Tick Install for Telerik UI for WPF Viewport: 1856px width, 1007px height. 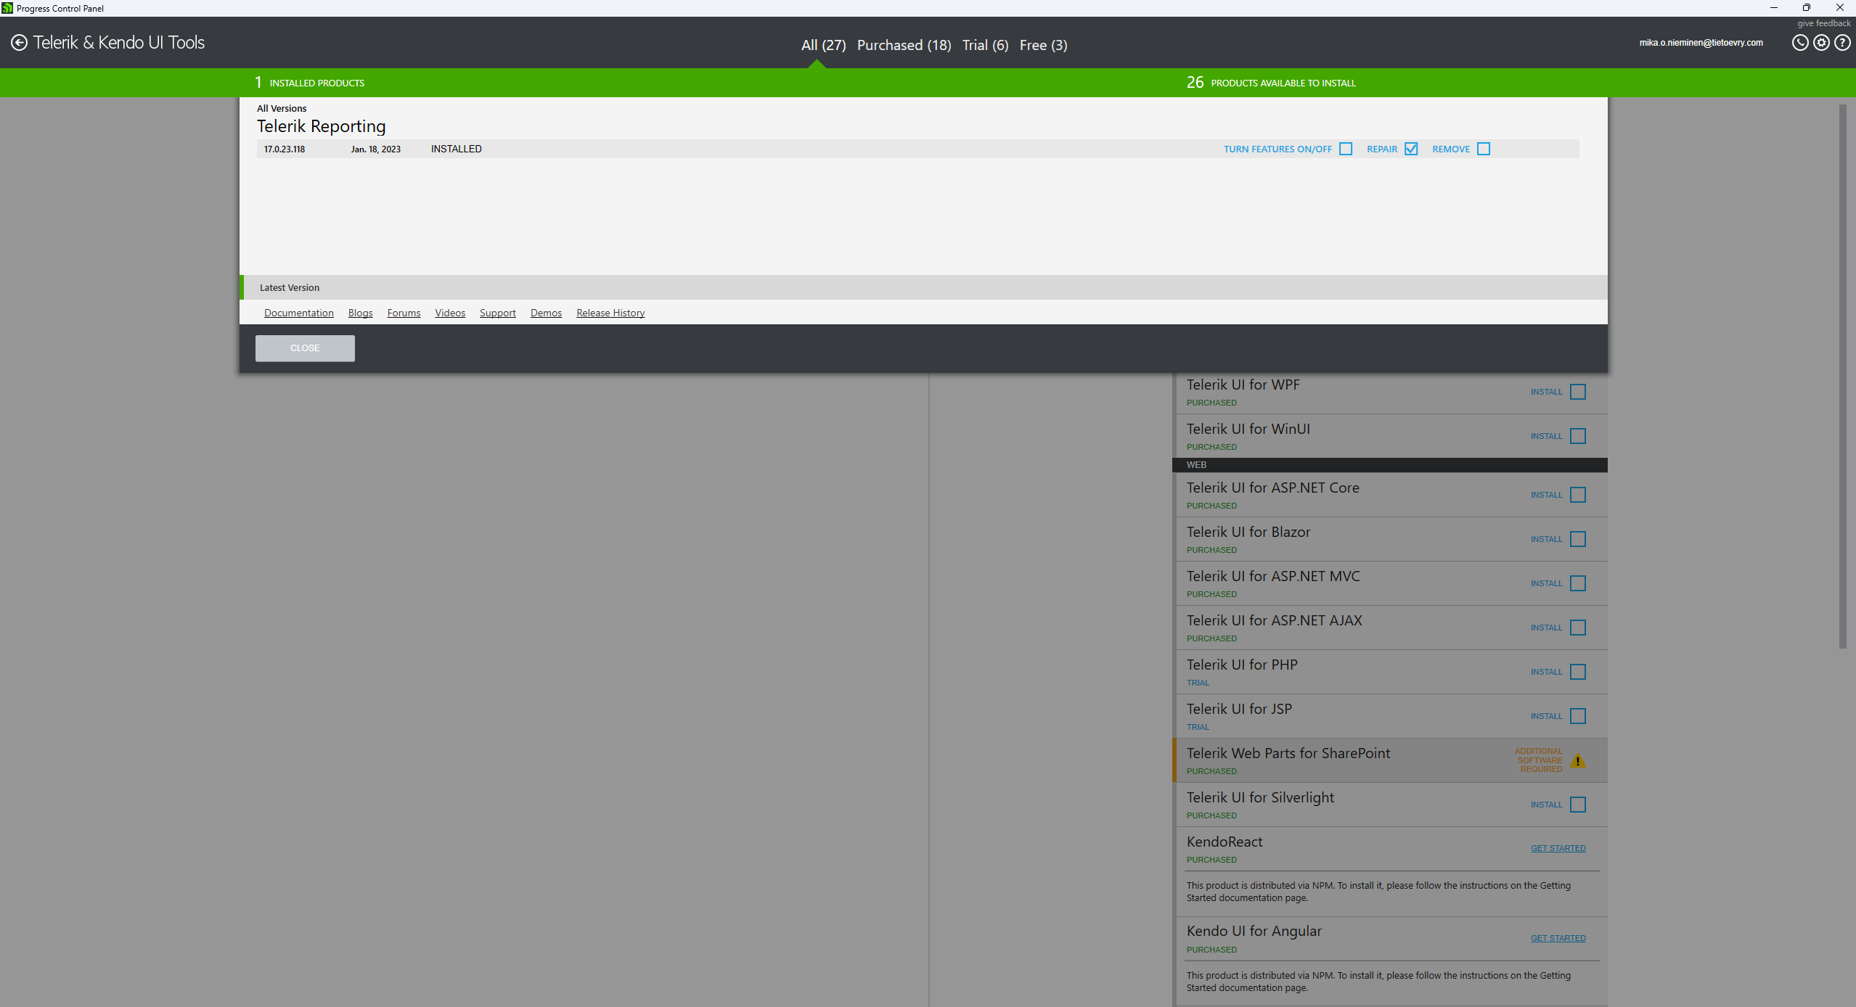1578,392
